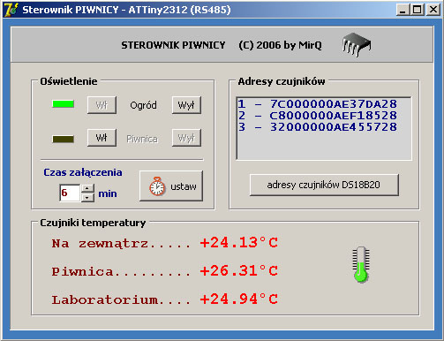Turn on Ogród light with Wł button

pos(102,105)
